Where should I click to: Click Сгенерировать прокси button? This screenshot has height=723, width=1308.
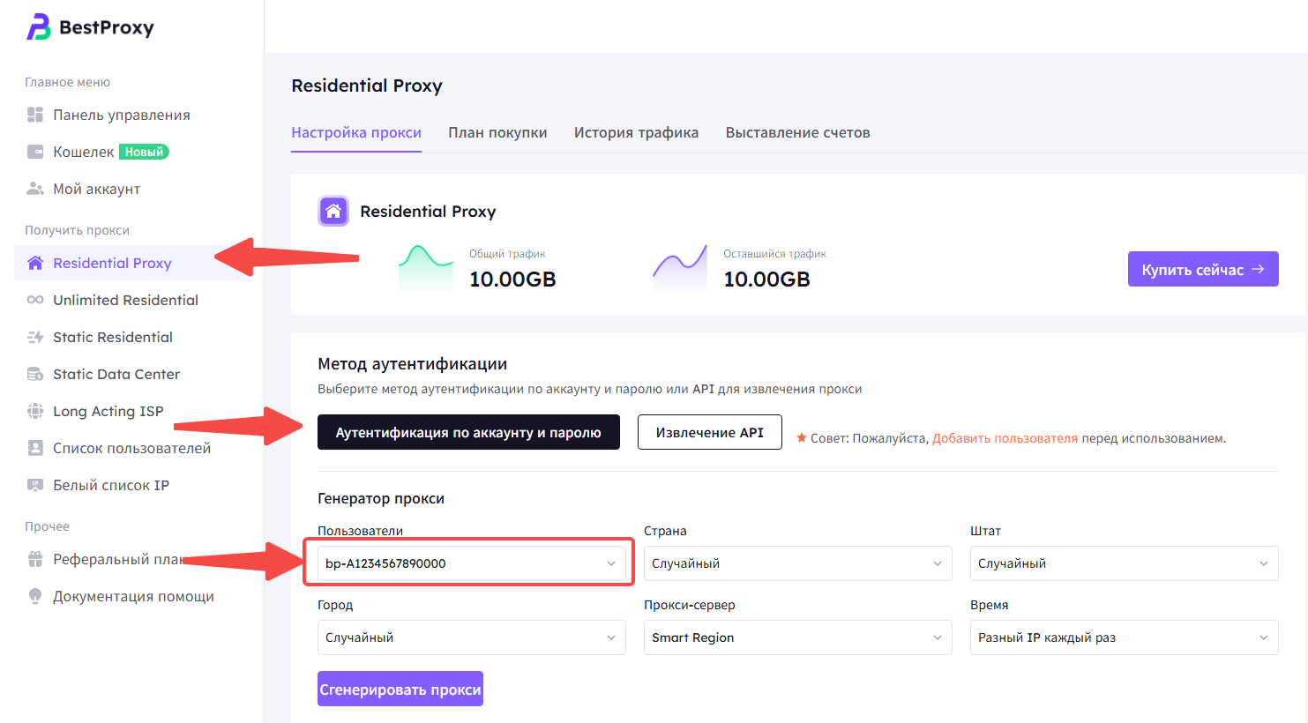[x=400, y=689]
